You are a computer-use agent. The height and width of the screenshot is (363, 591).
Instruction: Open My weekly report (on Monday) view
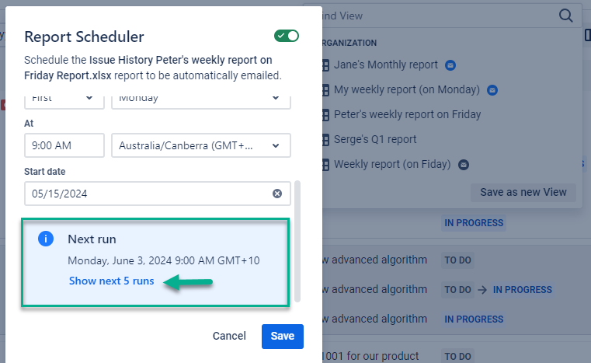(406, 90)
